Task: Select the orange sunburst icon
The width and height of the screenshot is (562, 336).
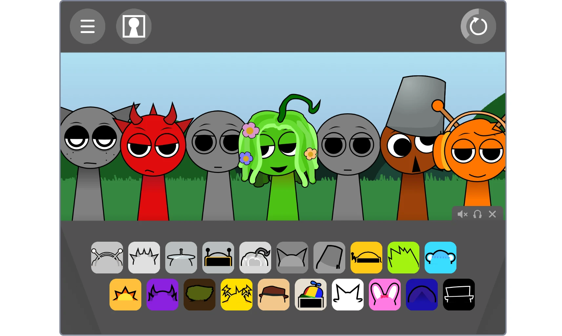Action: click(125, 294)
